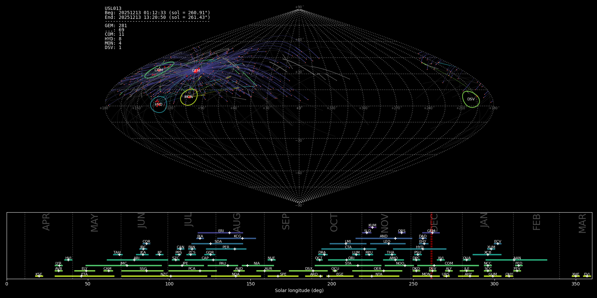Select the 'End: 20251213 13:20:50' line

158,17
